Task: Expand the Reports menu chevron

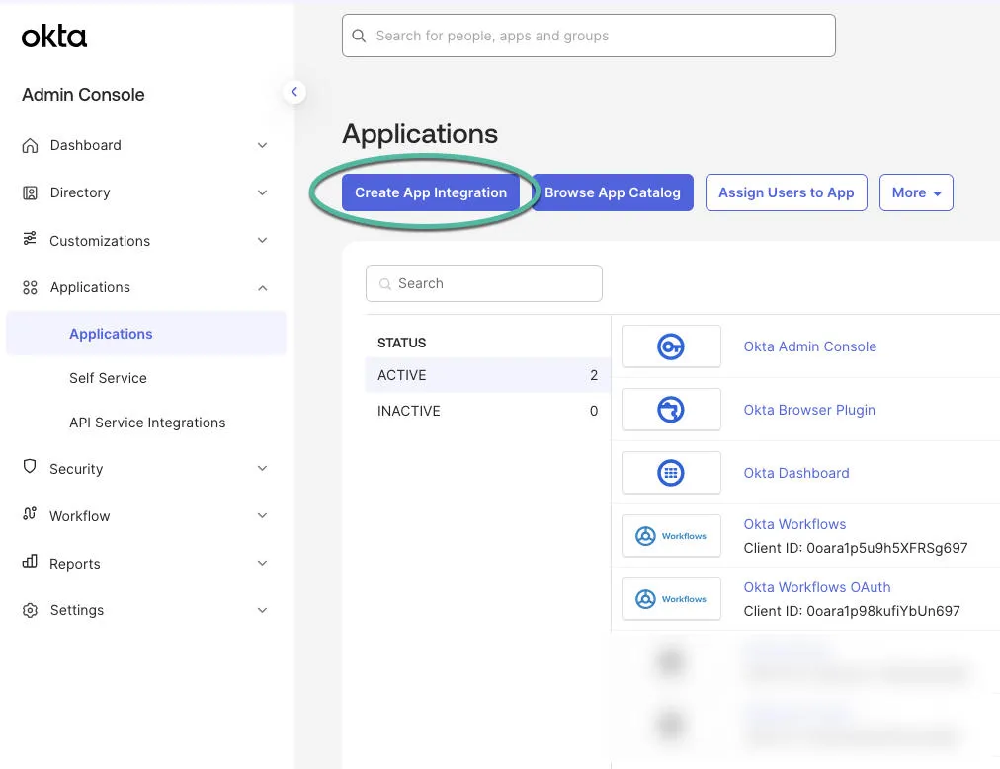Action: coord(262,563)
